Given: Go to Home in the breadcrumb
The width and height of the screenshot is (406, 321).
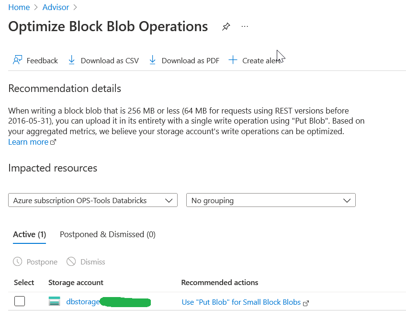Looking at the screenshot, I should (x=19, y=7).
